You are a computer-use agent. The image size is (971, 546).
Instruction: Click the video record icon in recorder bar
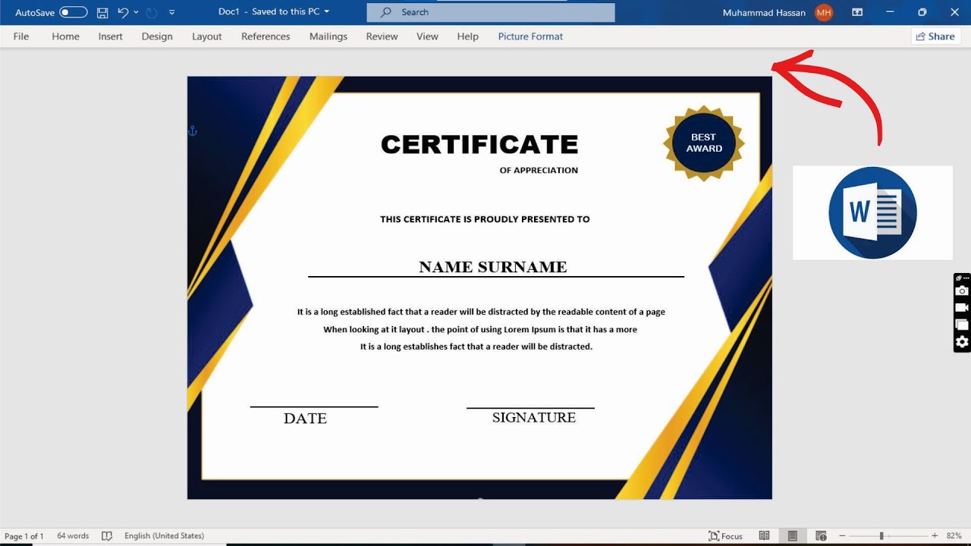tap(962, 308)
